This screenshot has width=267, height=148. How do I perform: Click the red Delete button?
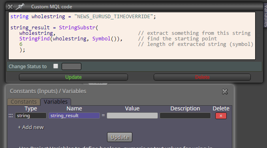pyautogui.click(x=202, y=77)
